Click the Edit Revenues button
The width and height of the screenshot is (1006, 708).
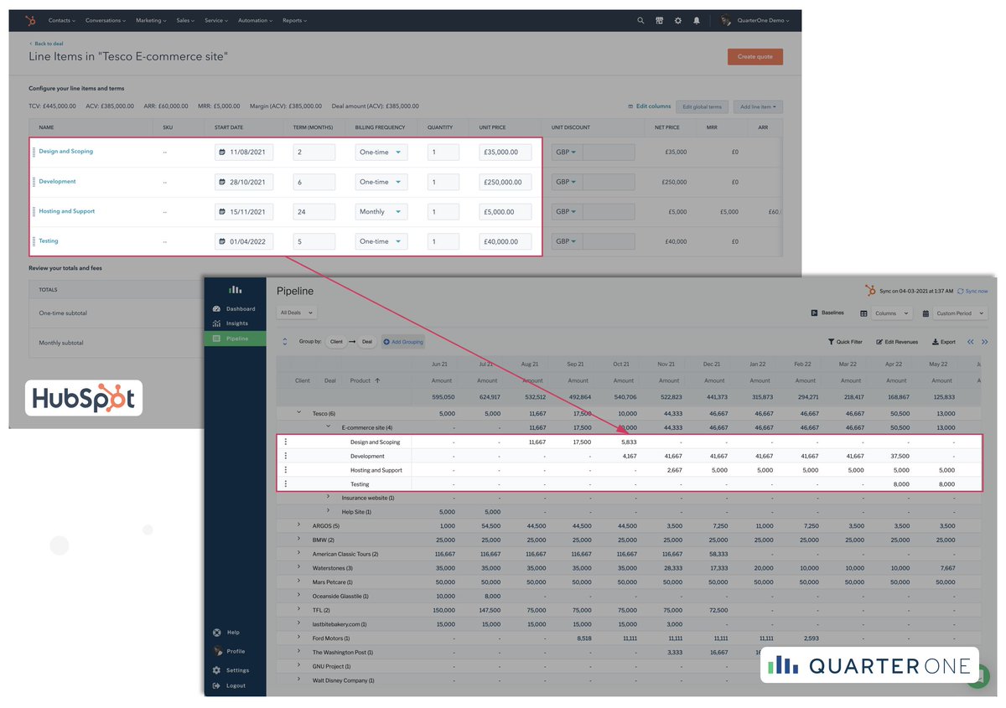[x=897, y=342]
